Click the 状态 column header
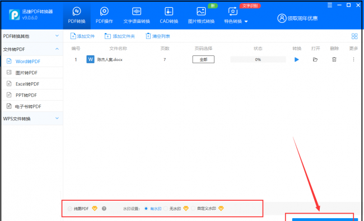This screenshot has height=221, width=364. click(x=258, y=49)
